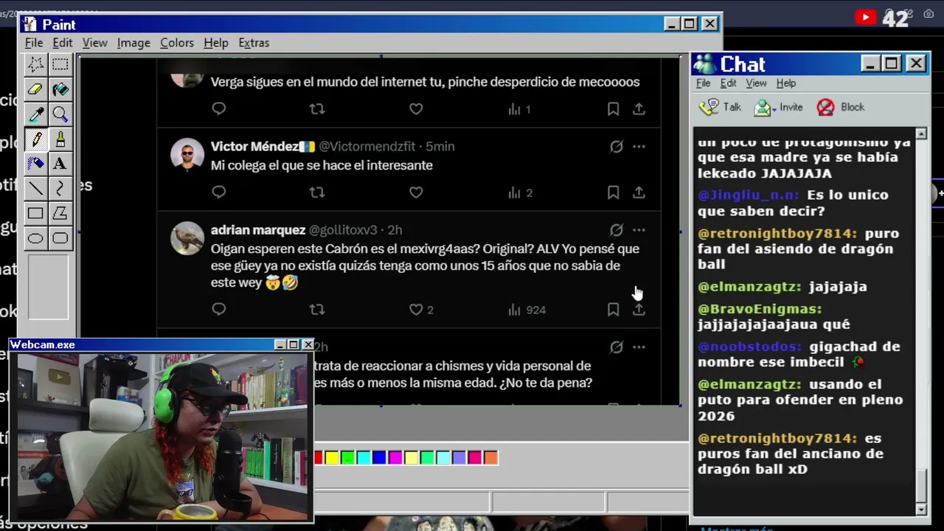The width and height of the screenshot is (944, 531).
Task: Pick the magenta color swatch
Action: 395,458
